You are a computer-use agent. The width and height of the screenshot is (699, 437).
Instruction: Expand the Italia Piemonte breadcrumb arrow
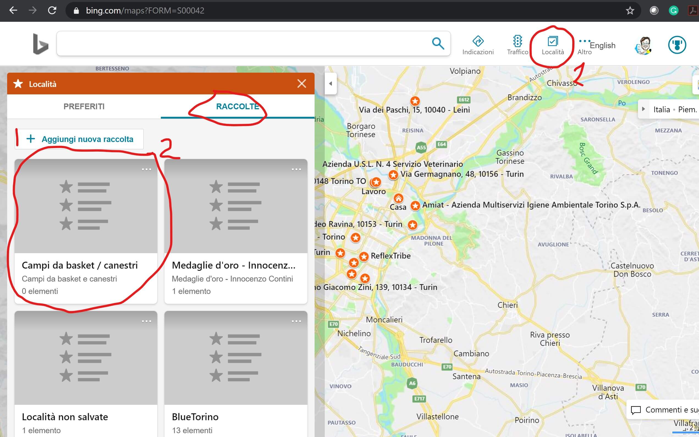[643, 109]
